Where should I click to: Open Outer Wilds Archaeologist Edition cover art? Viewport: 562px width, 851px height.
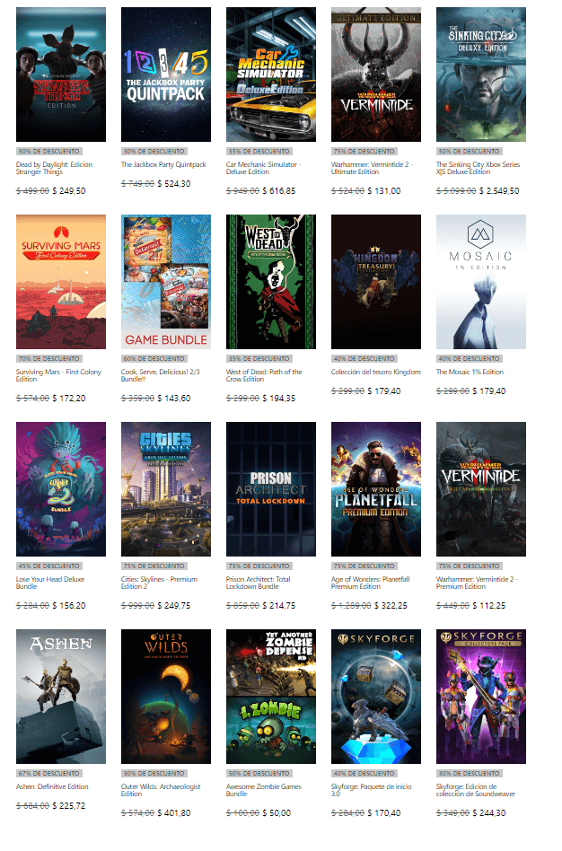point(166,697)
